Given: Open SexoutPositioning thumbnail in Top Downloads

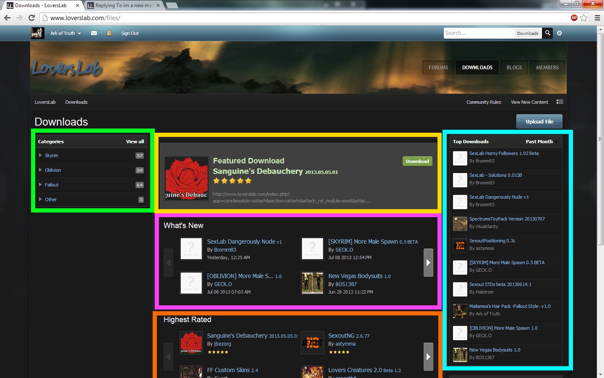Looking at the screenshot, I should (460, 246).
